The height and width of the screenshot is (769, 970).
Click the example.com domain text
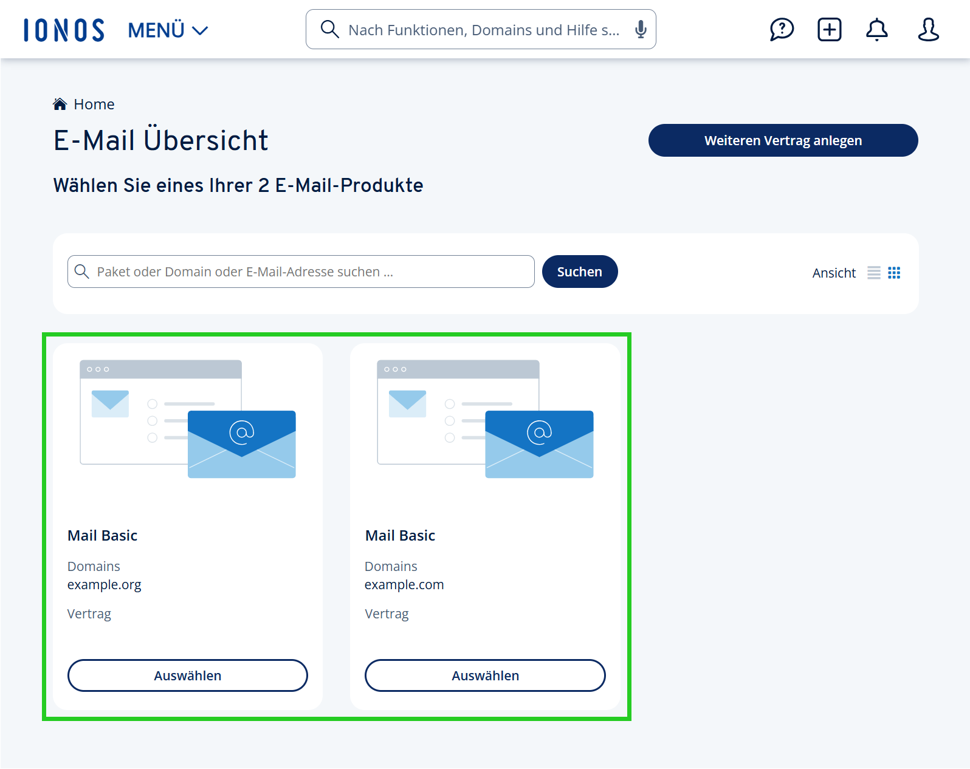click(404, 585)
